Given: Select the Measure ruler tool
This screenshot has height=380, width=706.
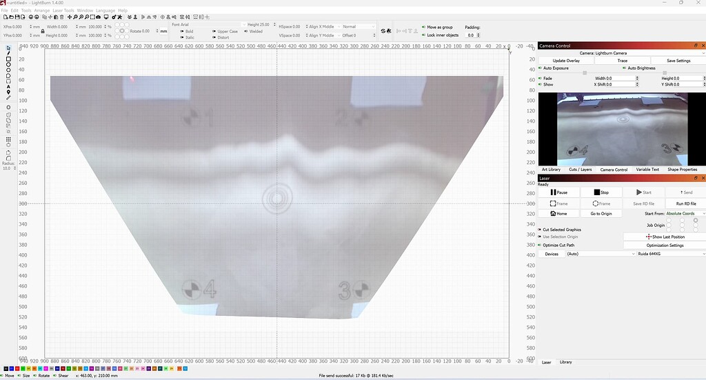Looking at the screenshot, I should click(x=8, y=98).
